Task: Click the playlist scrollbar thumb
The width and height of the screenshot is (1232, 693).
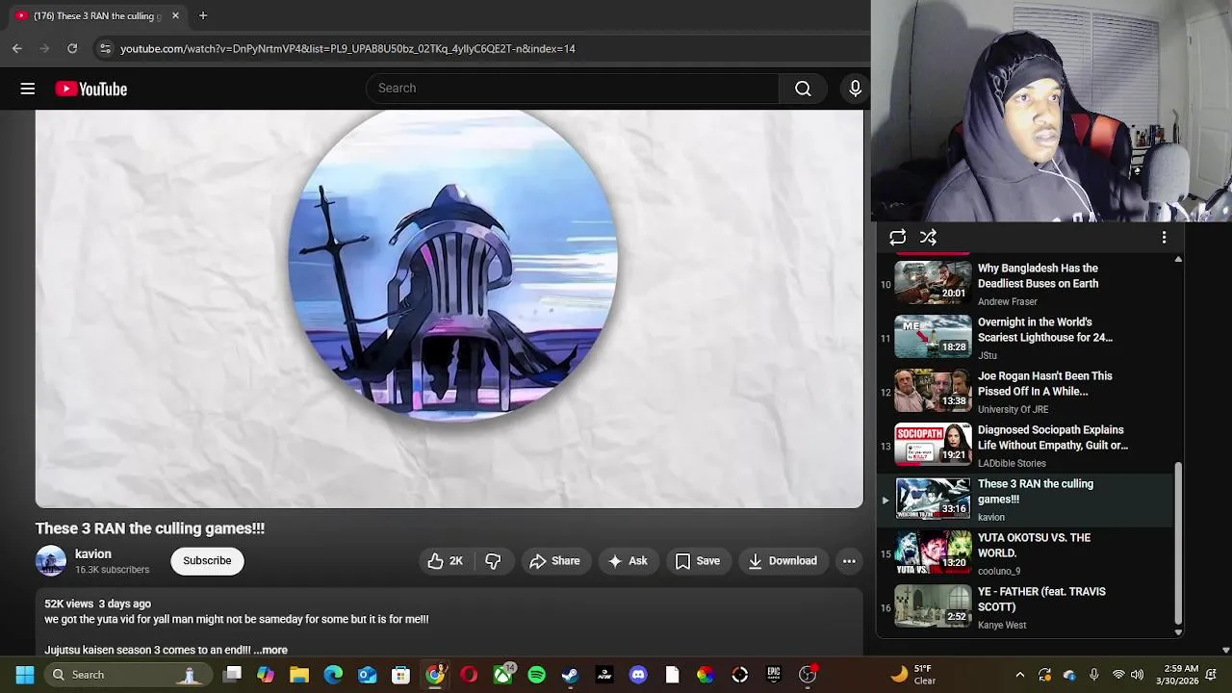Action: tap(1178, 542)
